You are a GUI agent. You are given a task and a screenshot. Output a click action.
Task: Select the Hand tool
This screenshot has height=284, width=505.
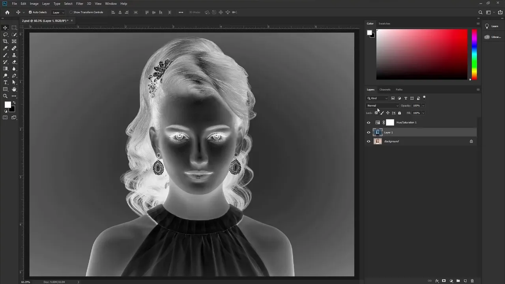(x=14, y=89)
